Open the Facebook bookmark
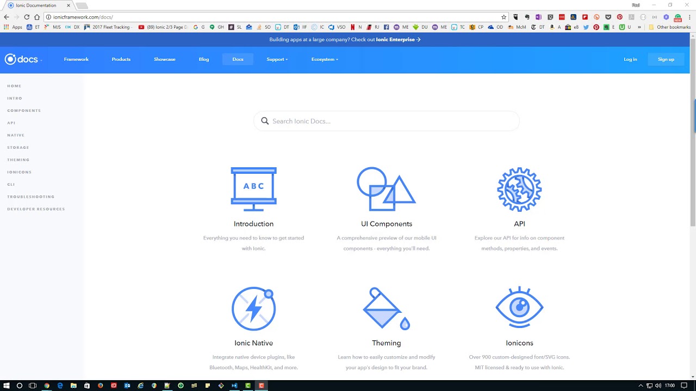 386,27
